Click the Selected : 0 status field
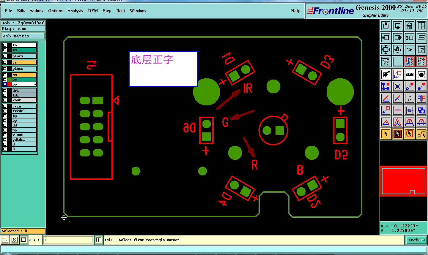Viewport: 428px width, 255px height. 23,231
